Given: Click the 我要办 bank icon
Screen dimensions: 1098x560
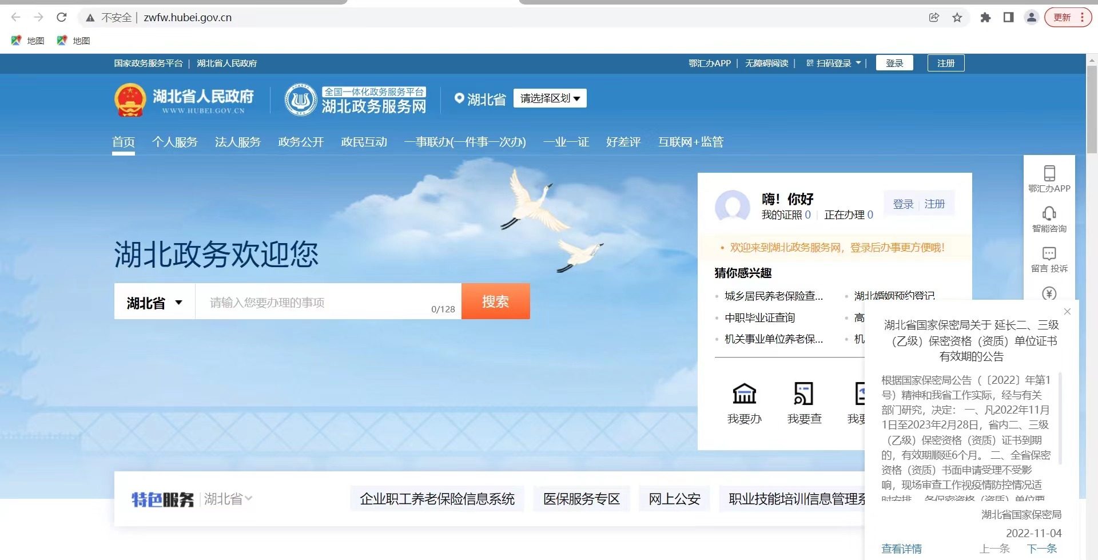Looking at the screenshot, I should (744, 395).
